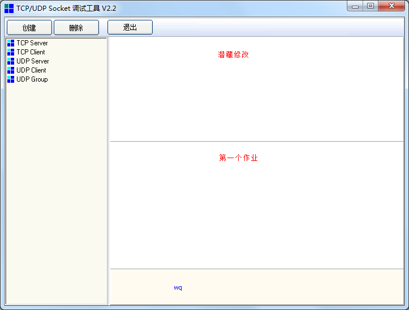Select the "UDP Server" tree label
The height and width of the screenshot is (310, 409).
pos(33,61)
